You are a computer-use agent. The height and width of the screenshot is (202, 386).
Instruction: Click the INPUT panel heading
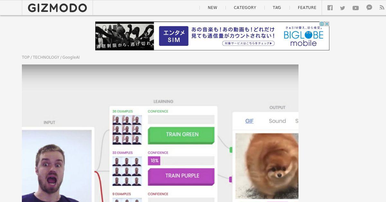49,122
